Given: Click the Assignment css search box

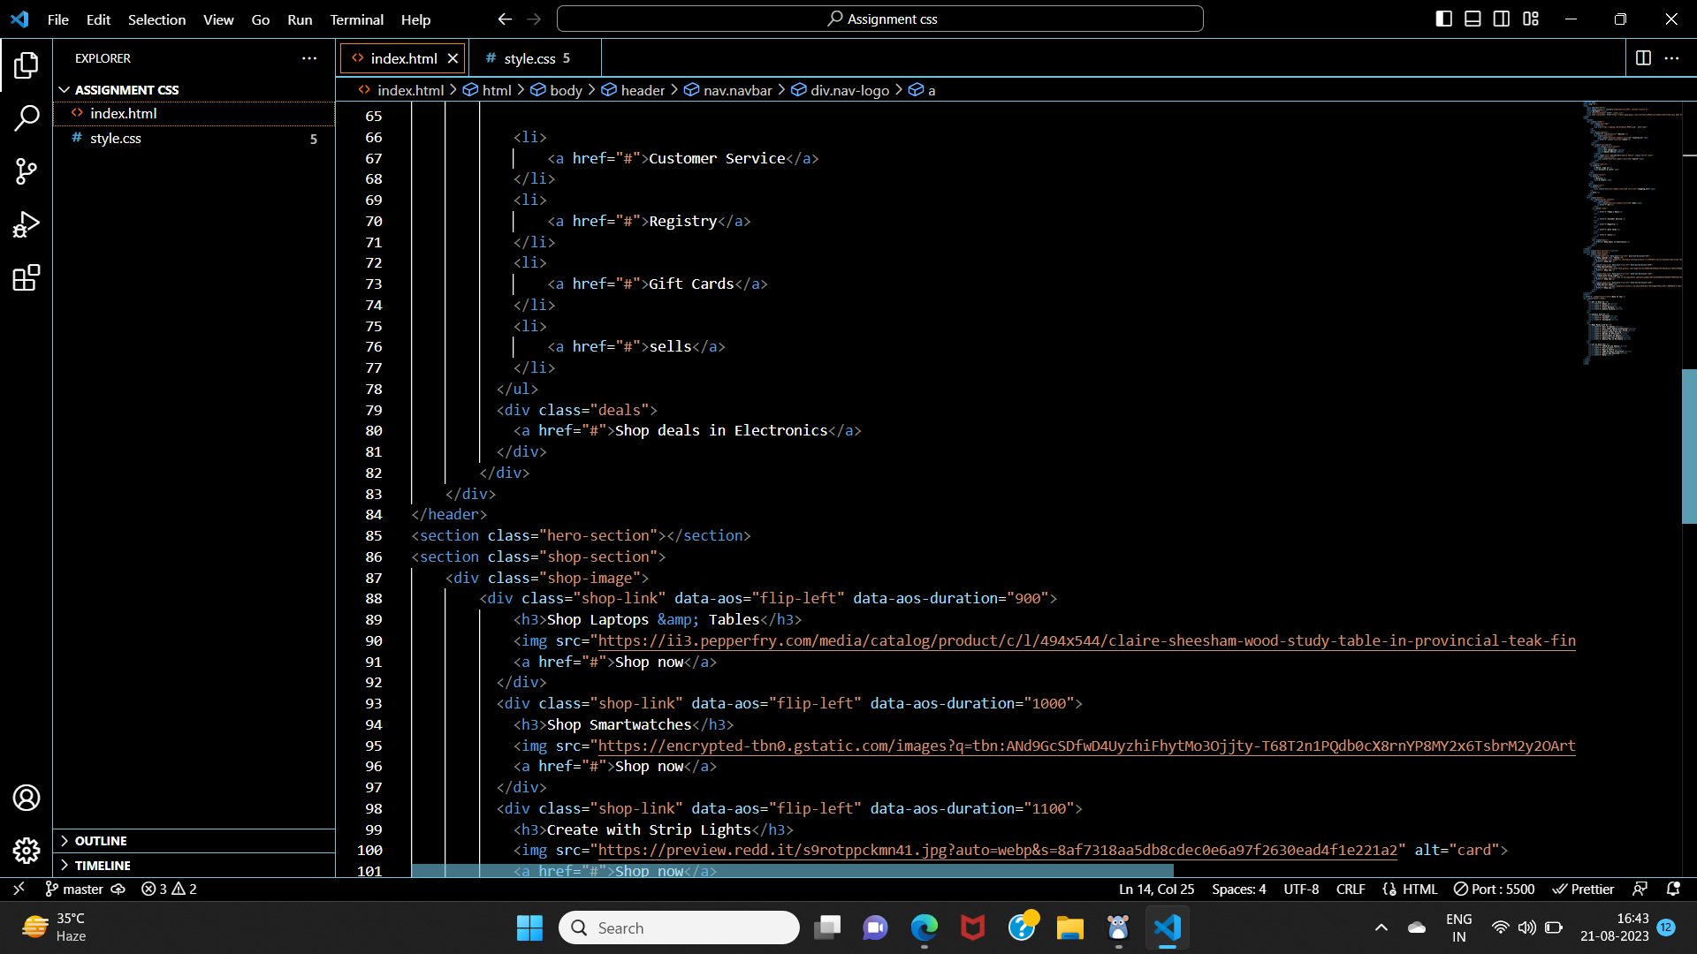Looking at the screenshot, I should pyautogui.click(x=880, y=18).
